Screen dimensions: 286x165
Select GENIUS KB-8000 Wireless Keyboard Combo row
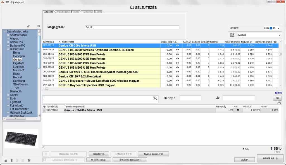(161, 50)
